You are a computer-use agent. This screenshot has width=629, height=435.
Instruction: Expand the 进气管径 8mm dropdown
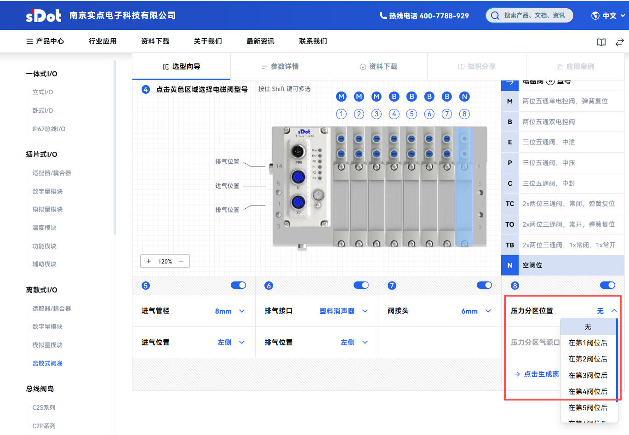click(x=229, y=311)
